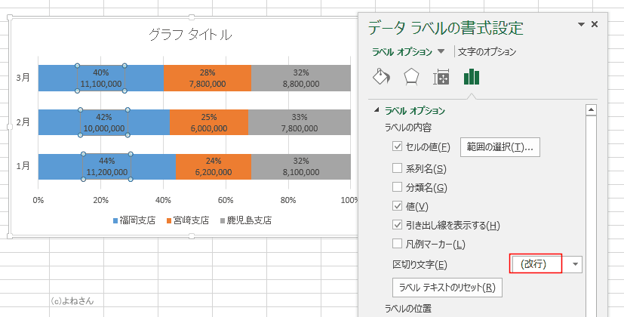Open the task pane options arrow beside close
624x317 pixels.
[581, 25]
